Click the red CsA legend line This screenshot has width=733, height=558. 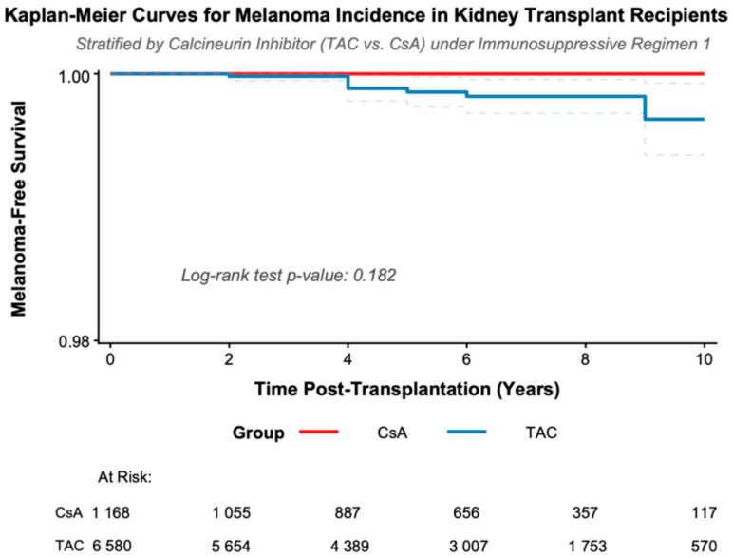(x=318, y=432)
